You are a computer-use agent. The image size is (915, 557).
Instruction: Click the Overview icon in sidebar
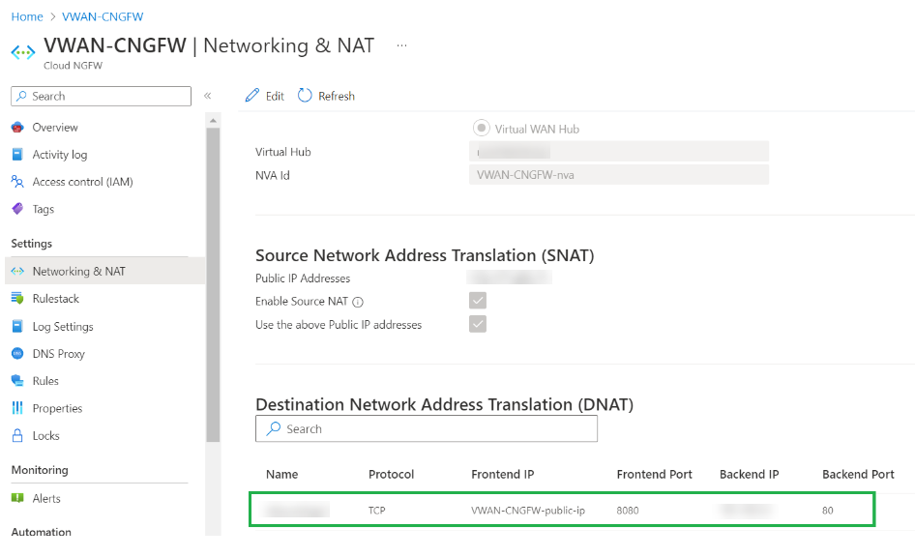pyautogui.click(x=17, y=128)
